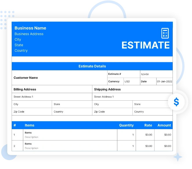Select quantity cell in row 1
The height and width of the screenshot is (169, 192).
click(126, 135)
